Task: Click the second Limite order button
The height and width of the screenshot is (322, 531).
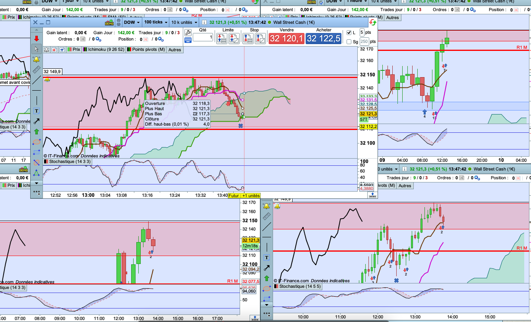Action: pyautogui.click(x=233, y=39)
